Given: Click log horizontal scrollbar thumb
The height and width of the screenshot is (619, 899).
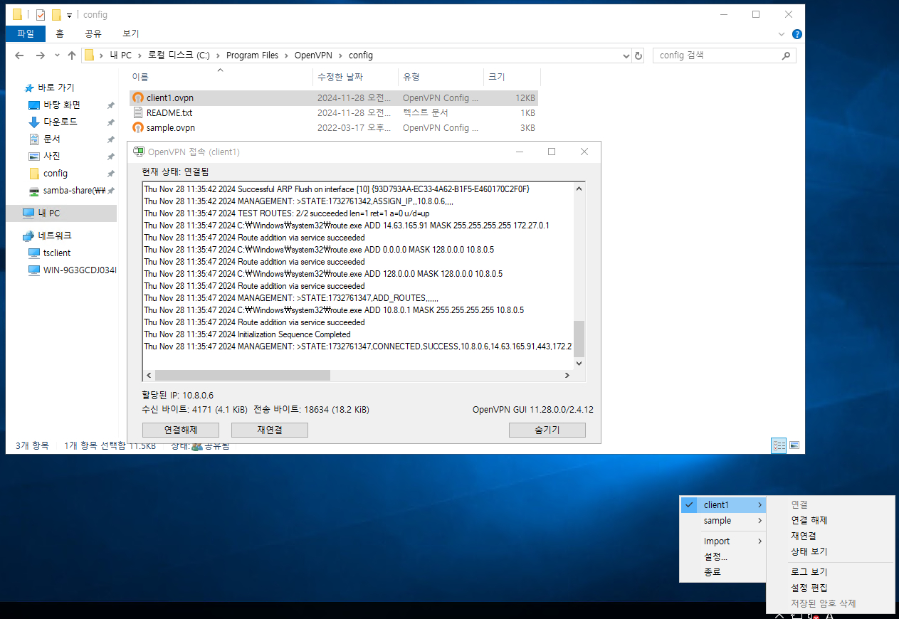Looking at the screenshot, I should coord(242,375).
